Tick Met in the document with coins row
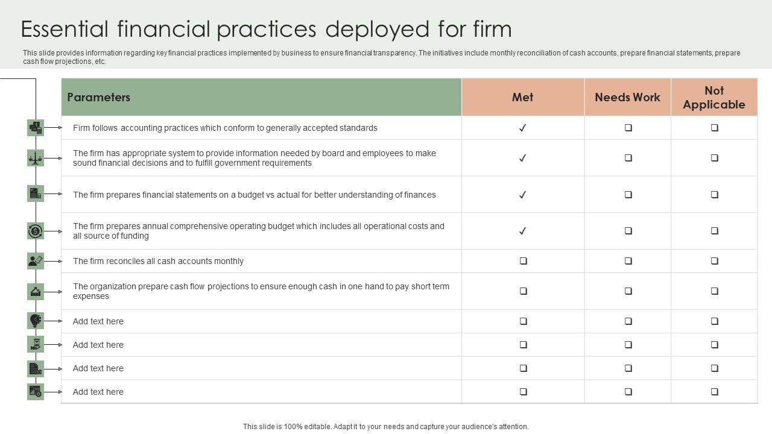 click(x=524, y=368)
